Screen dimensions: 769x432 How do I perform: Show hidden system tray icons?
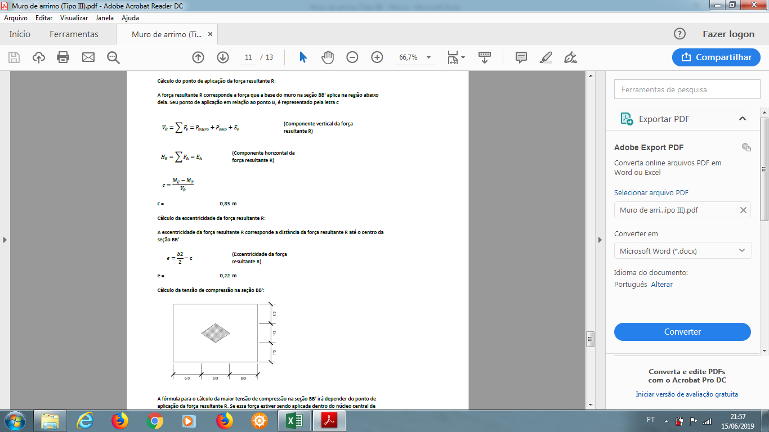666,421
